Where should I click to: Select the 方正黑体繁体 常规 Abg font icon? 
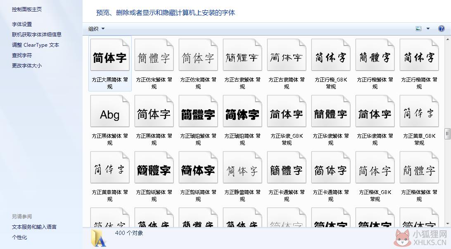tap(110, 111)
